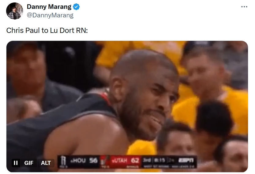Click the Rockets logo in scoreboard overlay
Viewport: 255px width, 174px height.
(x=63, y=161)
